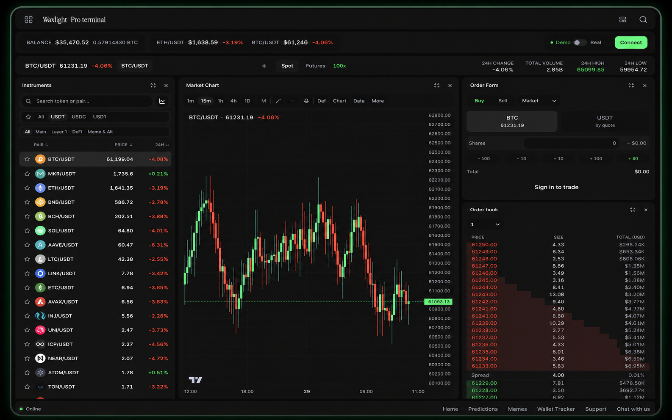Click the TradingView logo on the chart

point(195,380)
